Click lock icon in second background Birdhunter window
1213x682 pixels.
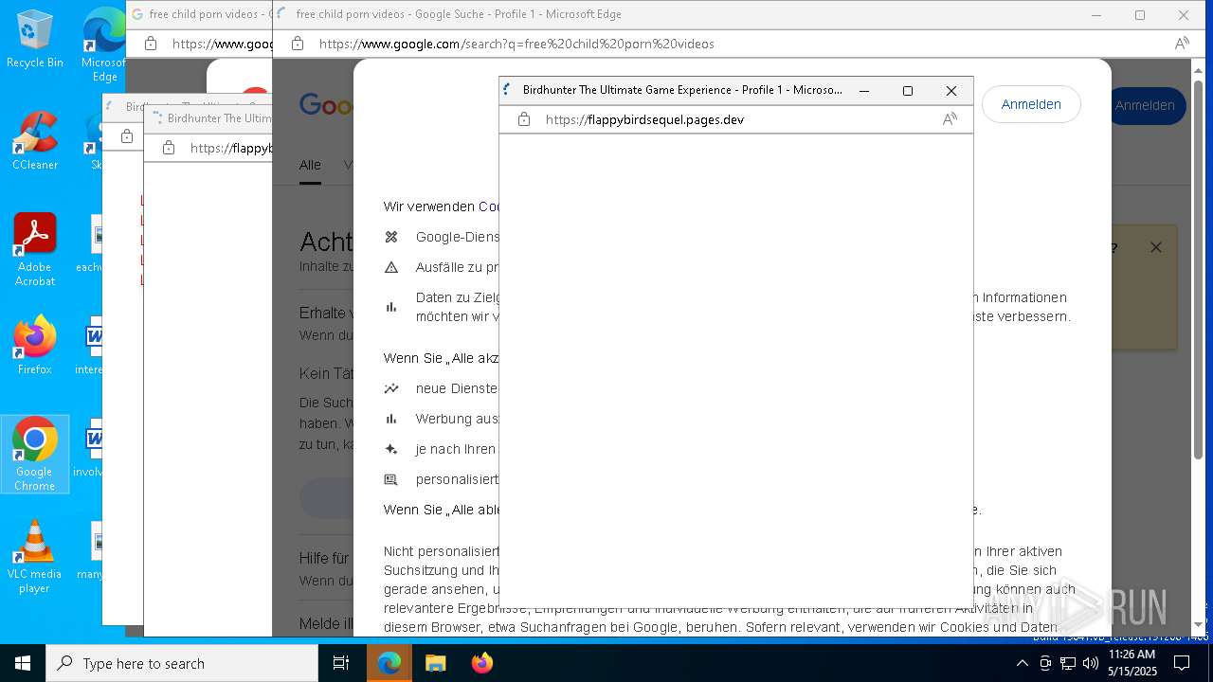(x=169, y=148)
